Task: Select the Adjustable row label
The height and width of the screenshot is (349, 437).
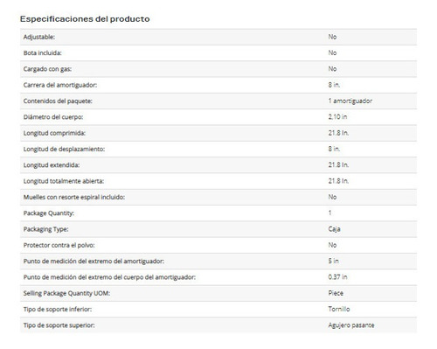Action: click(39, 37)
